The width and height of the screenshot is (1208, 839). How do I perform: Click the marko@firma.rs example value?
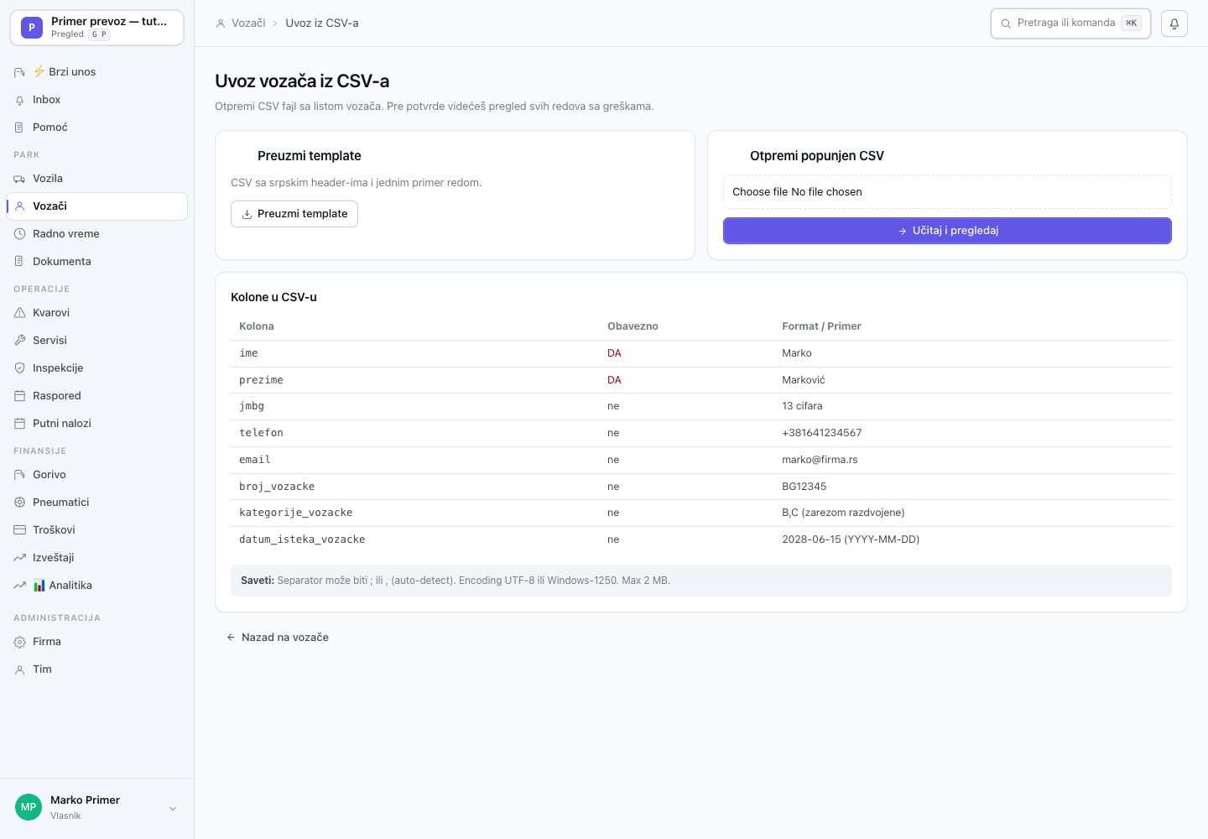pos(820,460)
